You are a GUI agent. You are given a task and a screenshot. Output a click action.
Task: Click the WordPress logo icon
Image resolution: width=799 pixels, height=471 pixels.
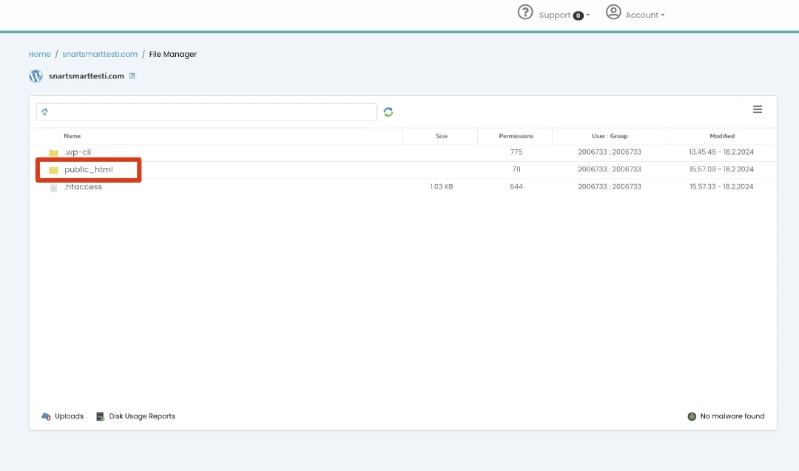coord(36,76)
